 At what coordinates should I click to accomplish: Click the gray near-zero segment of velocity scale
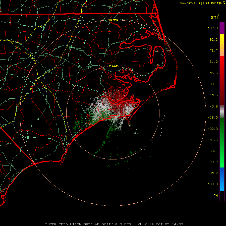coord(222,112)
